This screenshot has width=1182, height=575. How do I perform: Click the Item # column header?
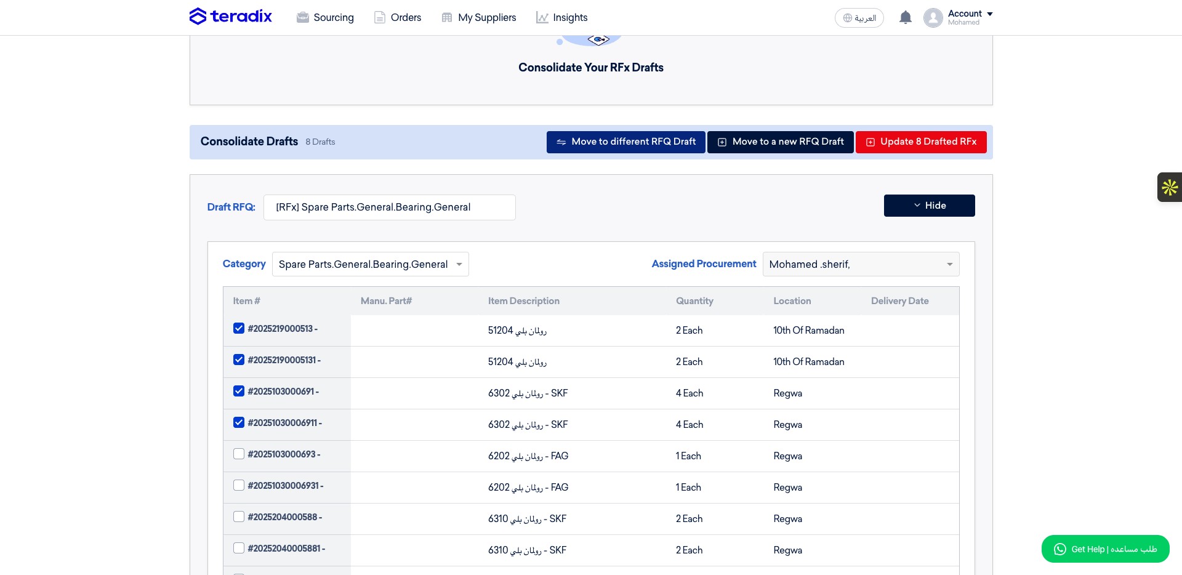246,301
